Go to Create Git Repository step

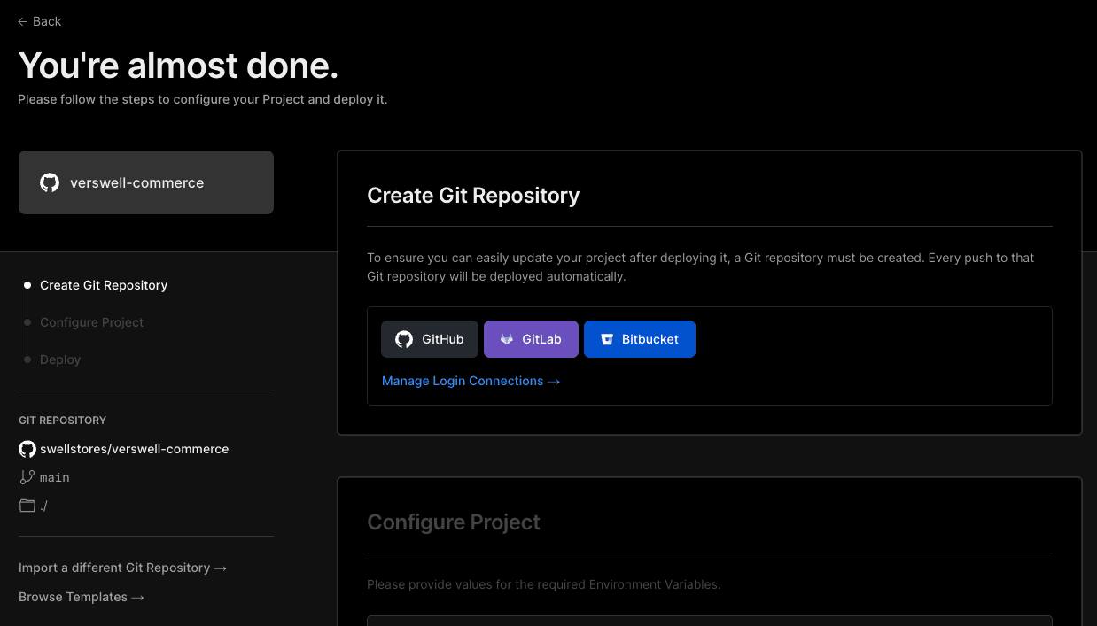pos(104,285)
